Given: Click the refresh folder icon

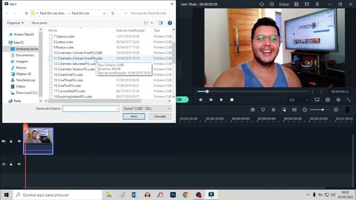Looking at the screenshot, I should point(113,13).
